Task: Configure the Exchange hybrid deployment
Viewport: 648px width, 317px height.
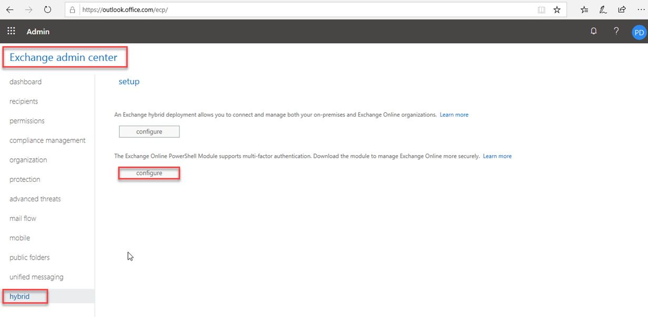Action: [x=149, y=131]
